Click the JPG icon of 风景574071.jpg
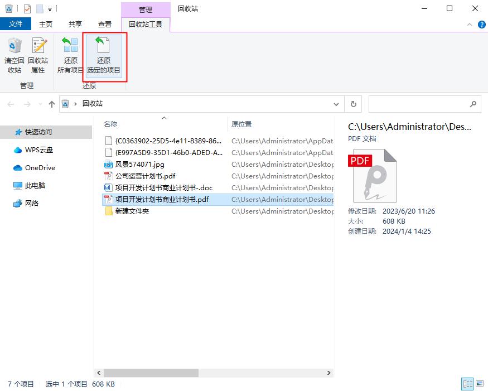 pyautogui.click(x=108, y=165)
